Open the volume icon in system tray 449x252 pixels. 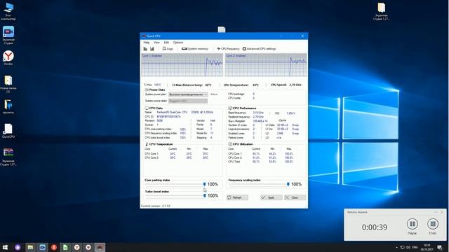(x=408, y=247)
